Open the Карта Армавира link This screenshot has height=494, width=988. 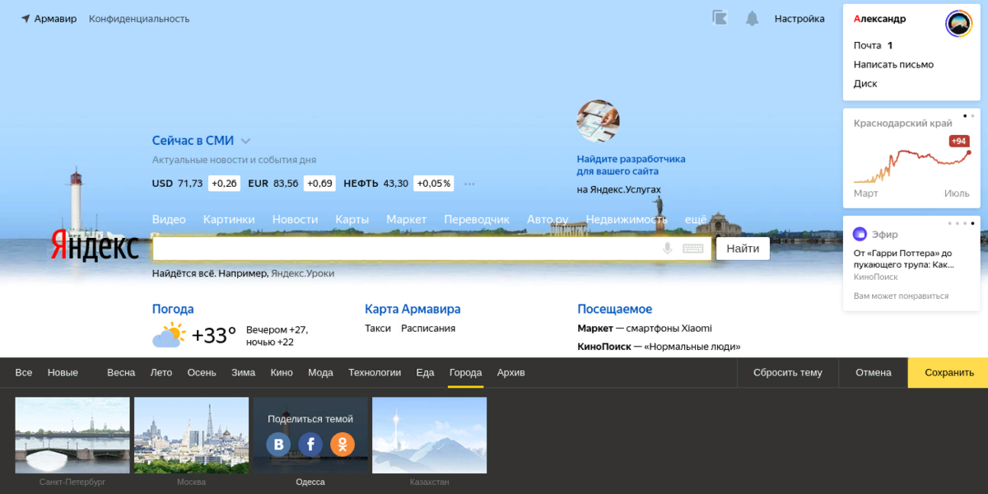pyautogui.click(x=412, y=309)
